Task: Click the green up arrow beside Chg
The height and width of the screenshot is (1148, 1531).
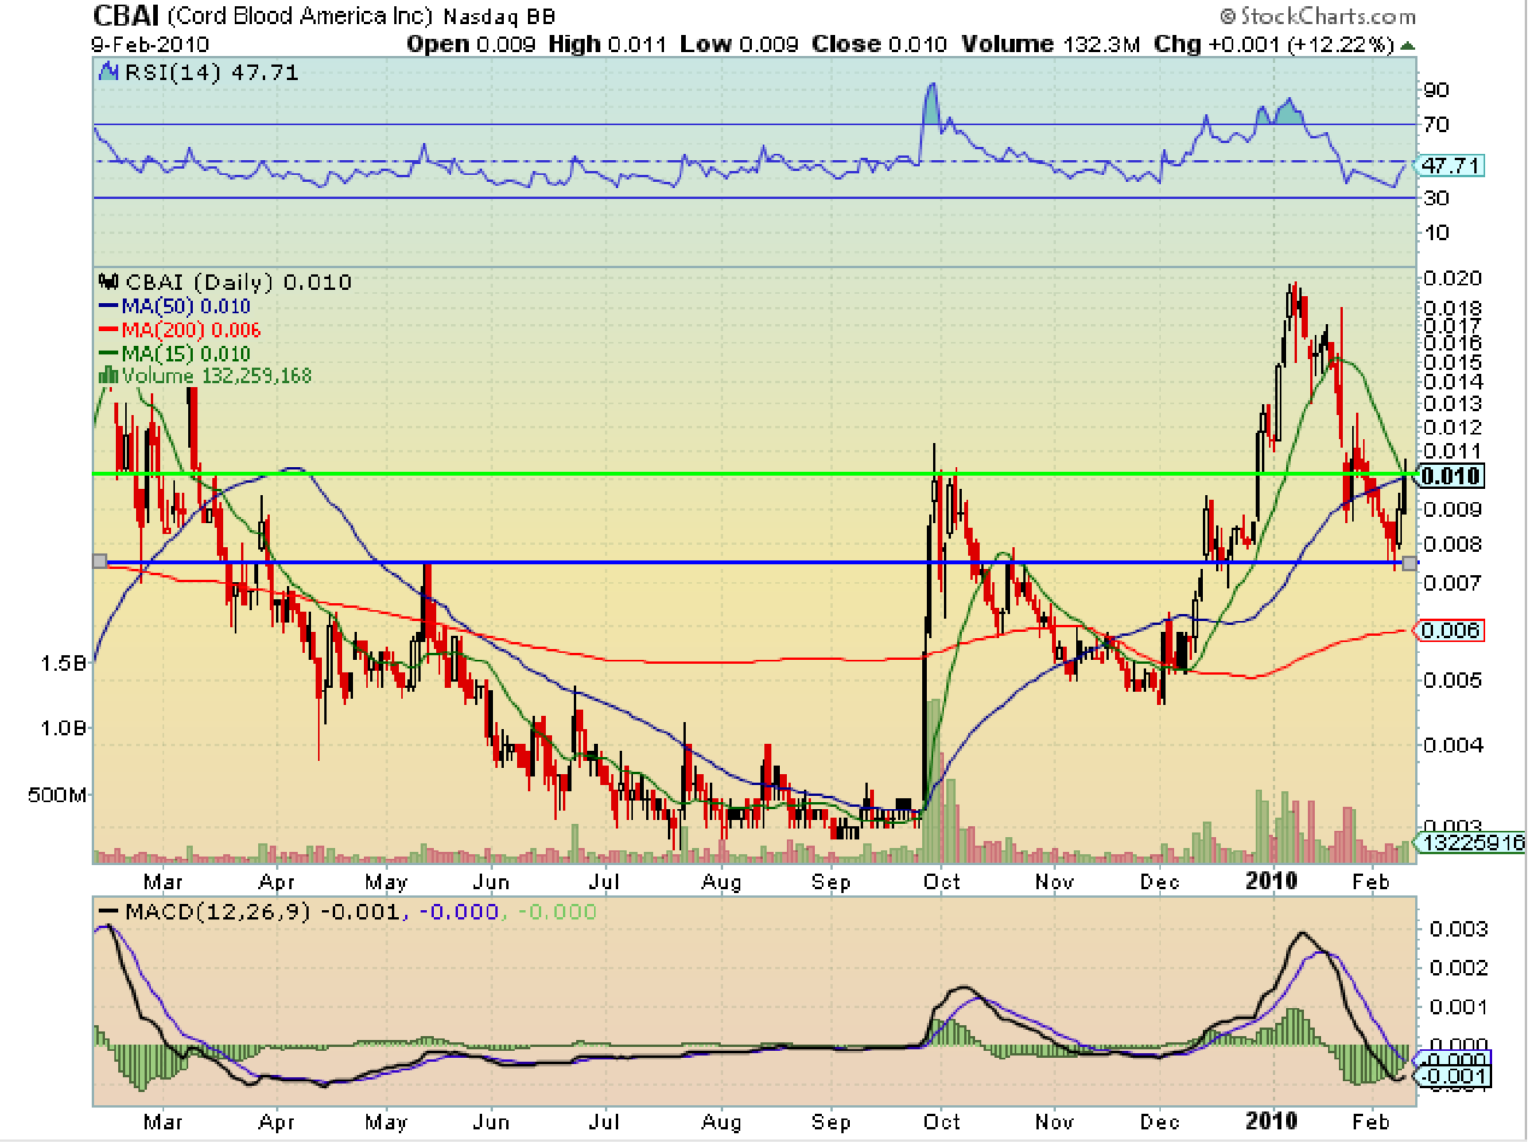Action: (1407, 46)
